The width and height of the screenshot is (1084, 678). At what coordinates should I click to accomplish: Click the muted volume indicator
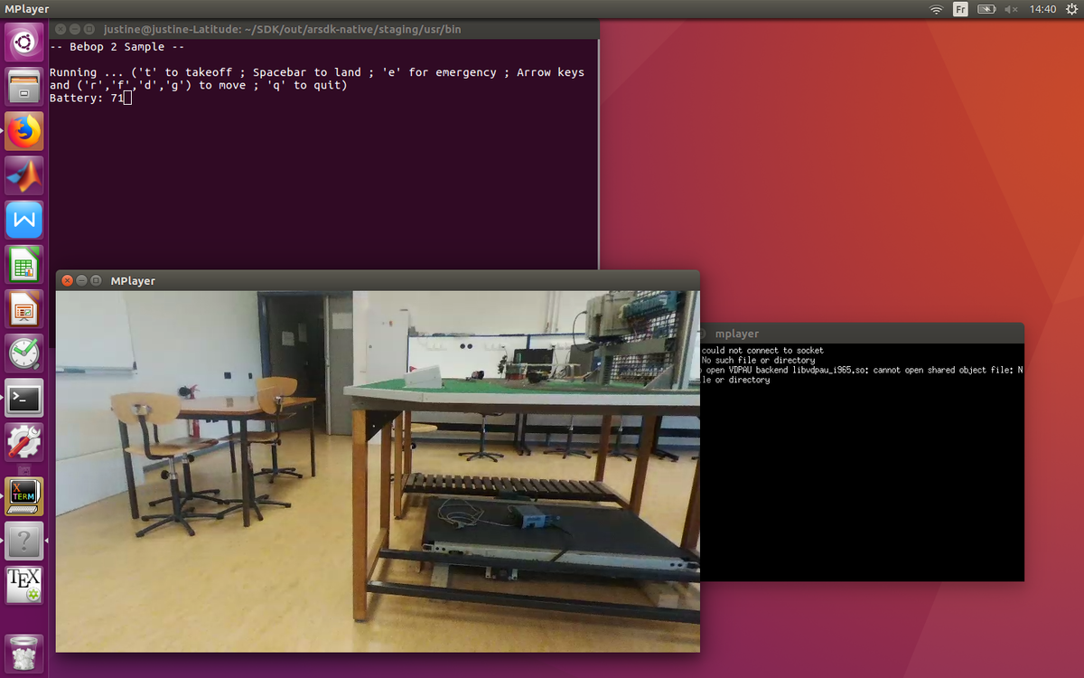(1011, 9)
